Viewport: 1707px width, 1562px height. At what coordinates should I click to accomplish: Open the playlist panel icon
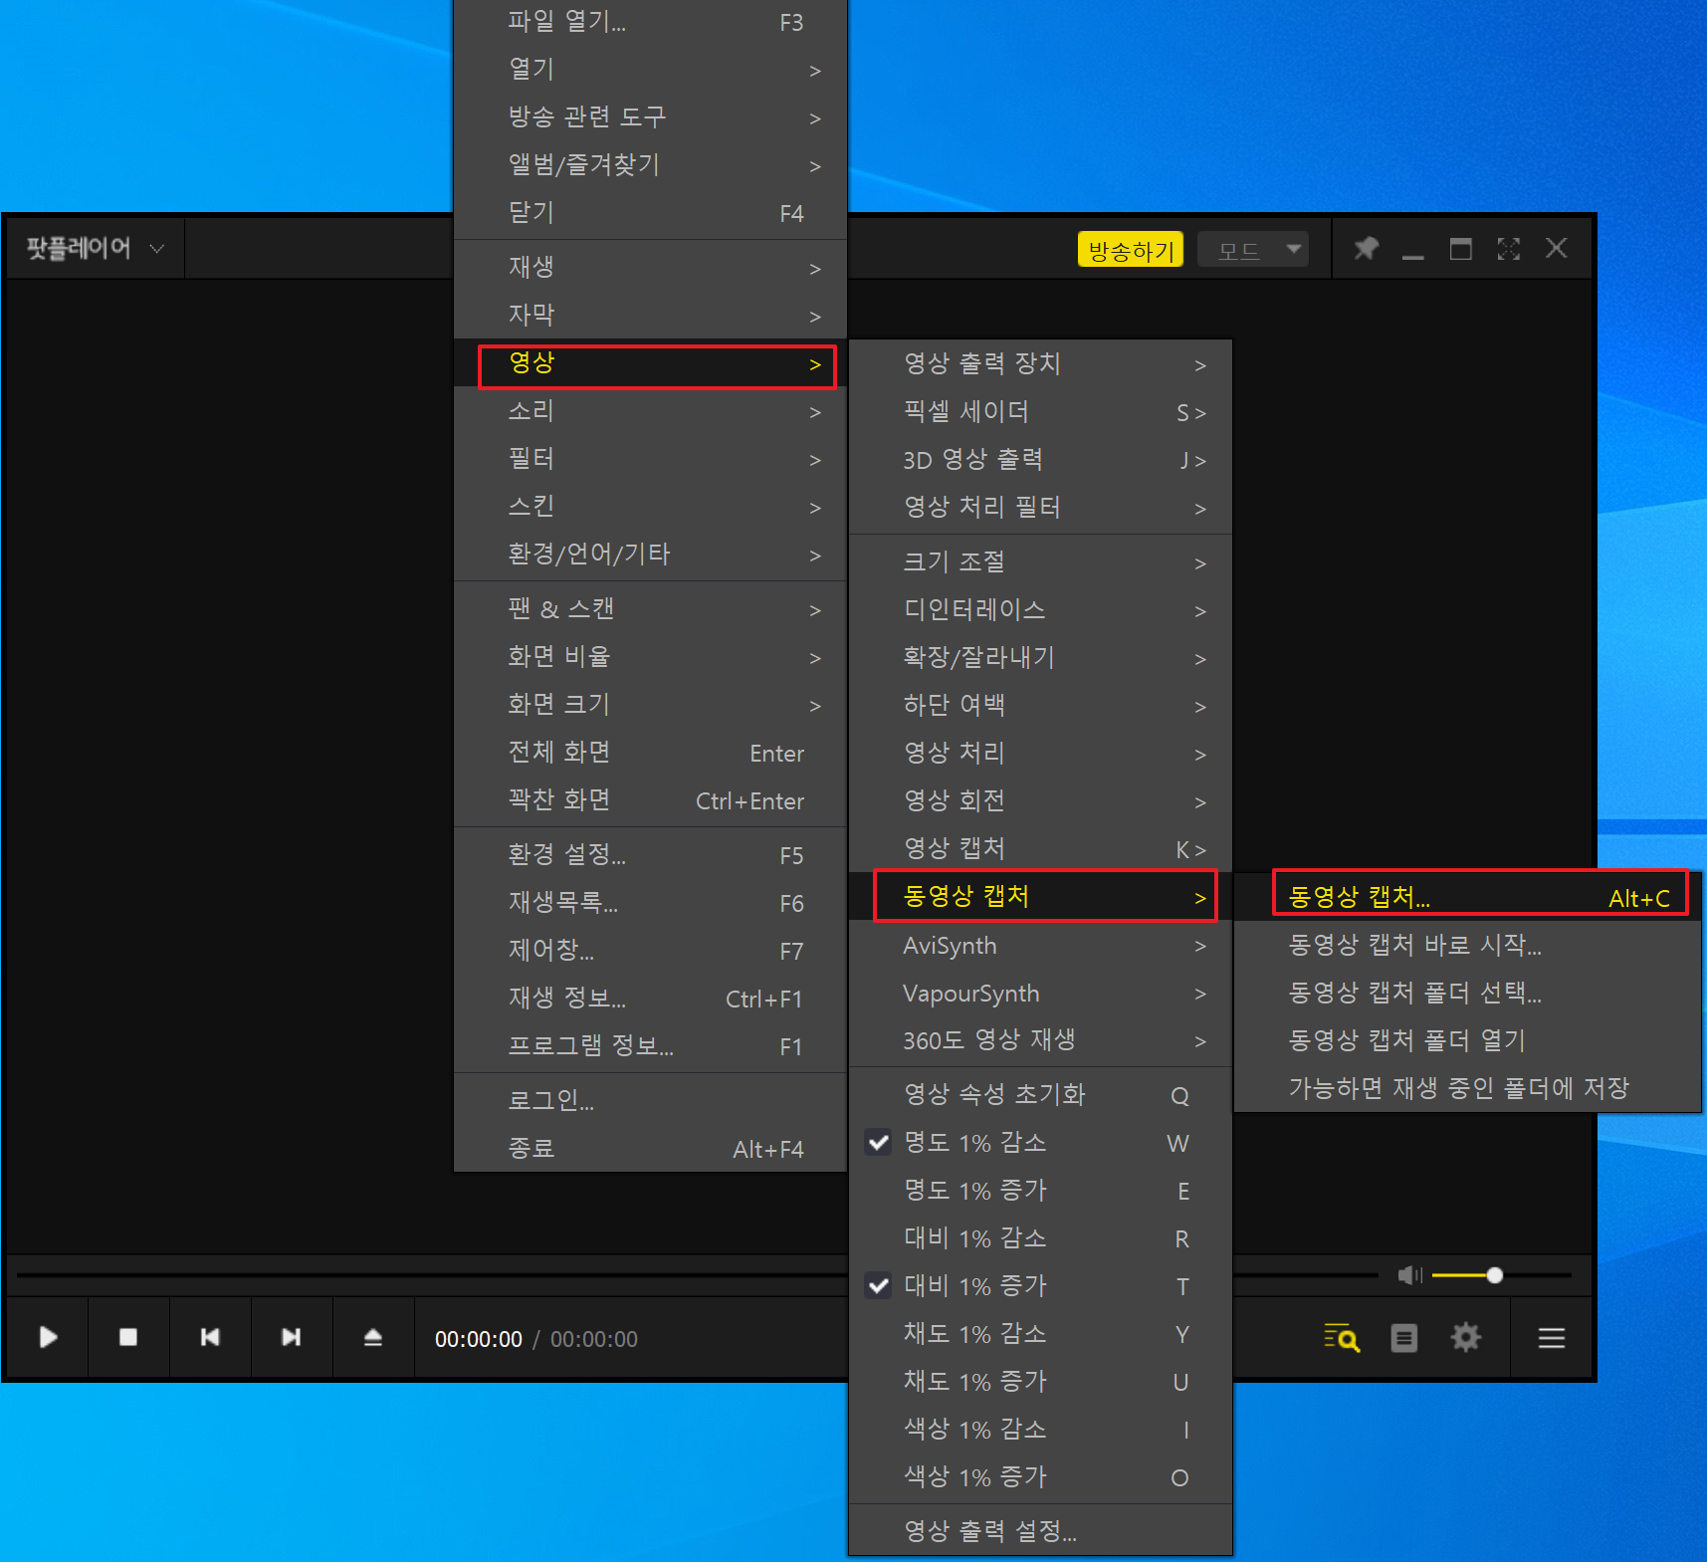pyautogui.click(x=1404, y=1338)
